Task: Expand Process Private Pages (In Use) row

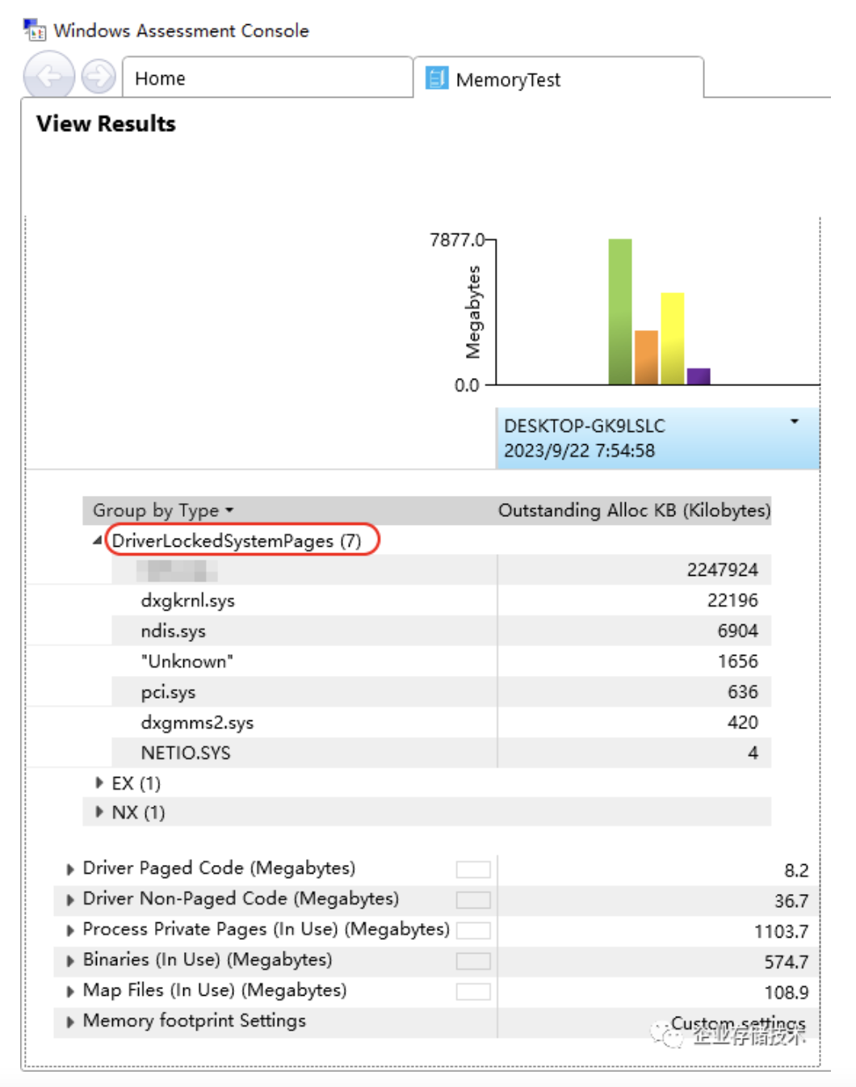Action: [x=70, y=930]
